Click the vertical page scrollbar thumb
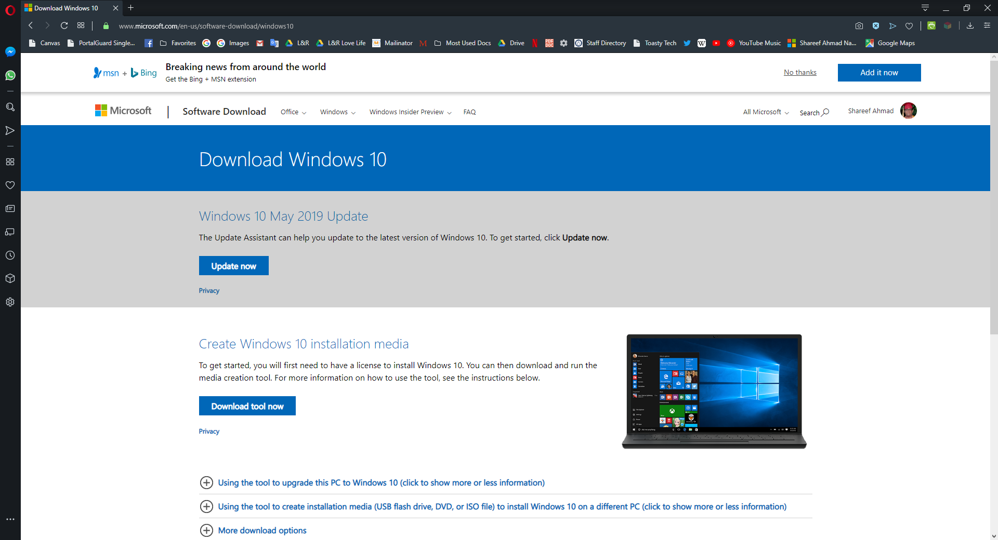This screenshot has width=998, height=540. click(x=994, y=197)
